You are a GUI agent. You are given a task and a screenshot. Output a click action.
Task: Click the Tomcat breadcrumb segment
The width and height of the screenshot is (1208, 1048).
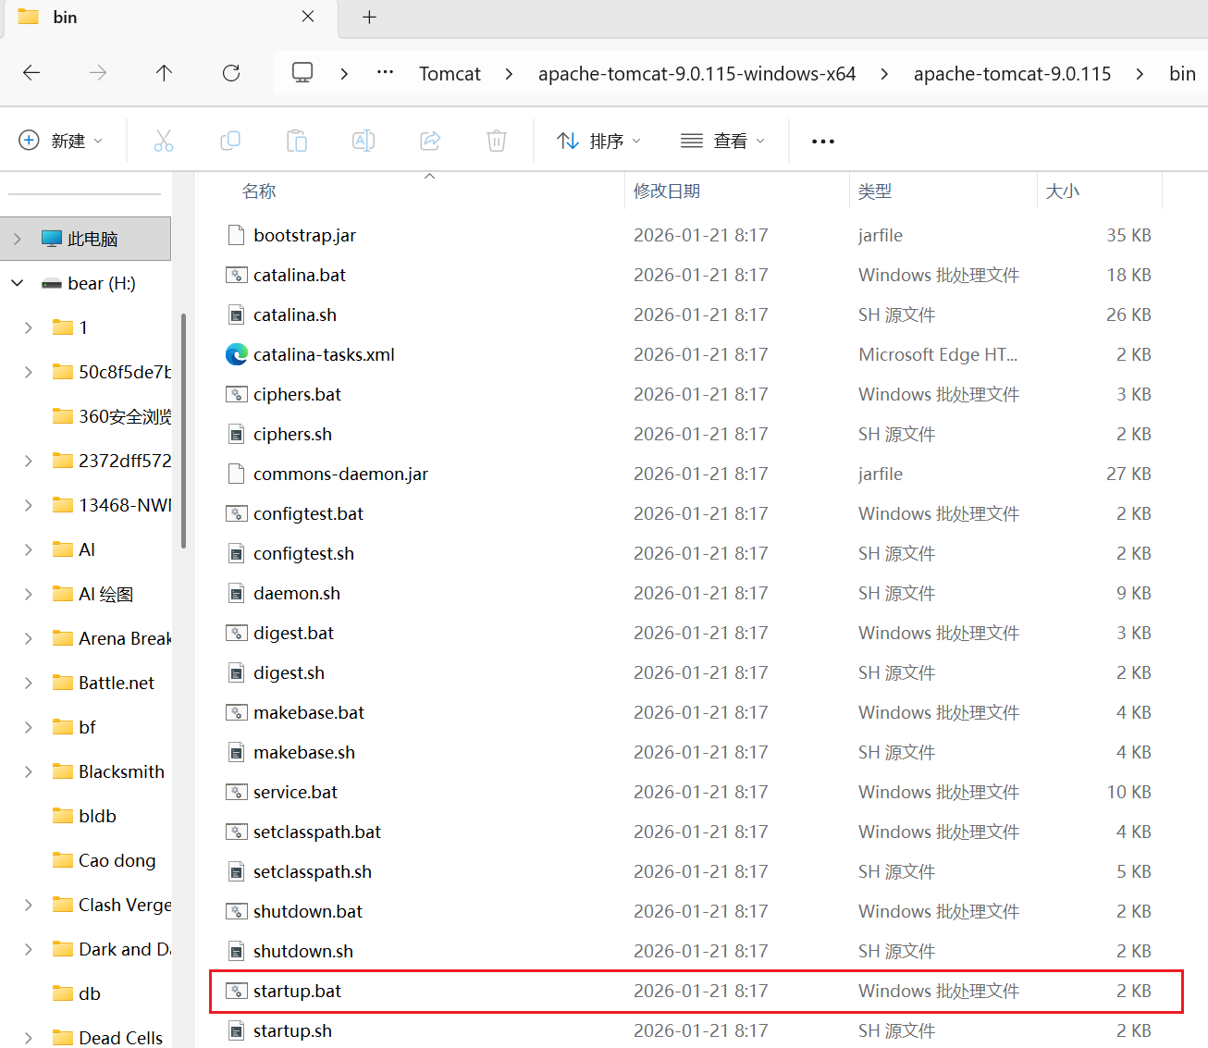coord(450,74)
